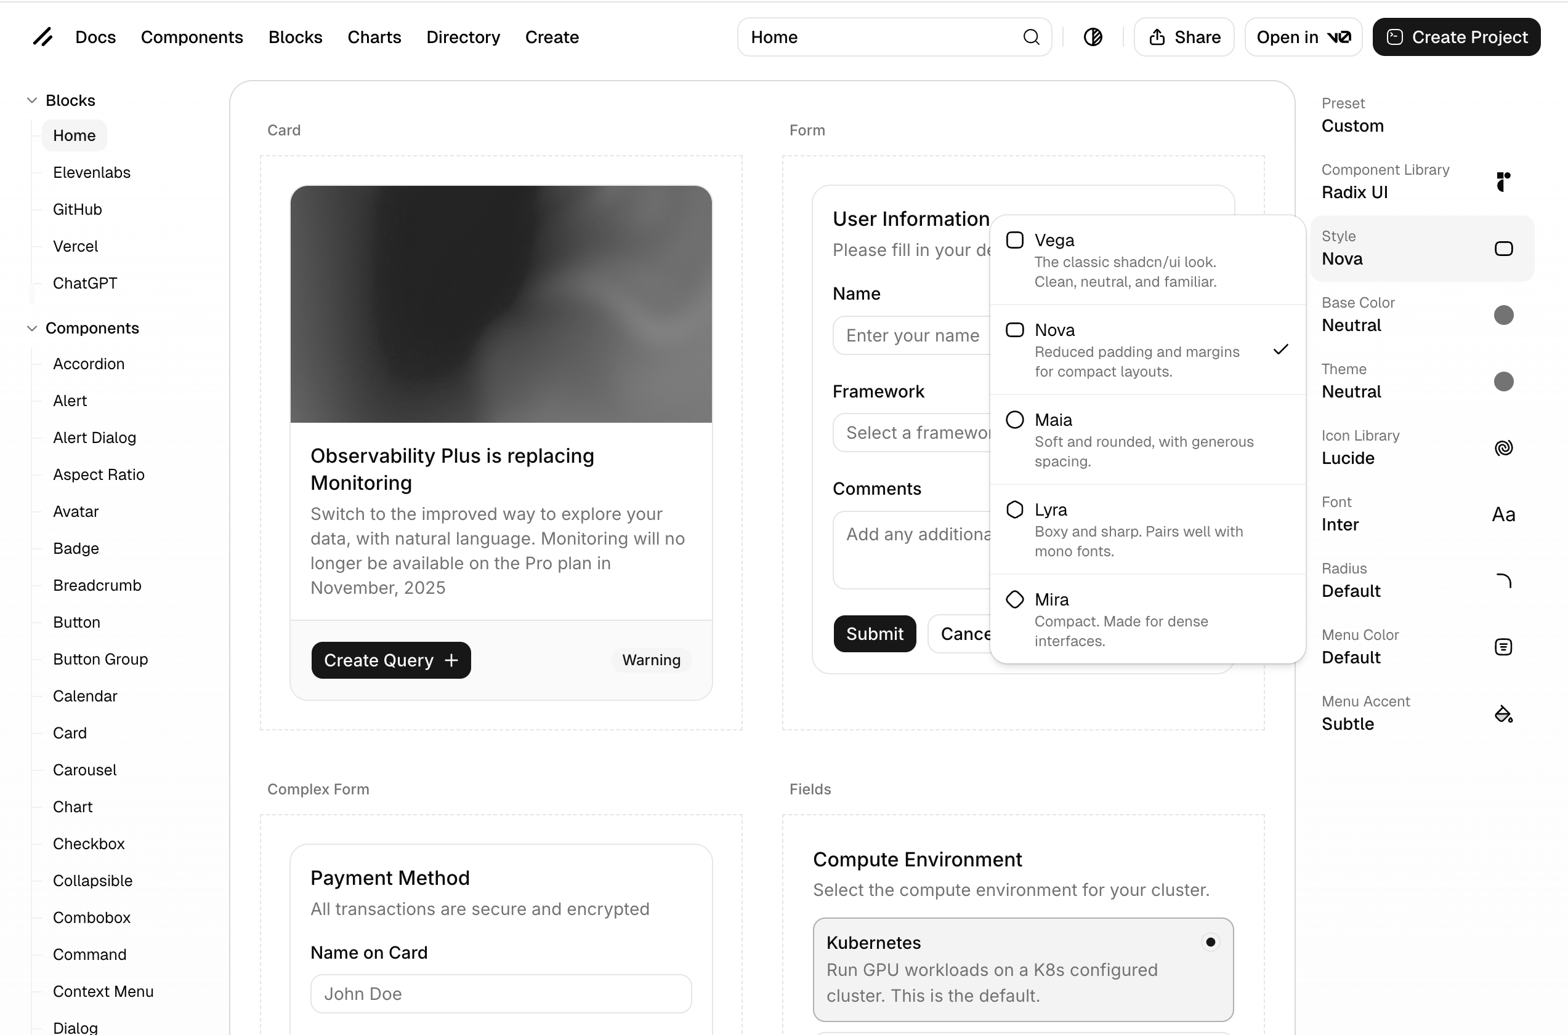Submit the User Information form

[875, 634]
